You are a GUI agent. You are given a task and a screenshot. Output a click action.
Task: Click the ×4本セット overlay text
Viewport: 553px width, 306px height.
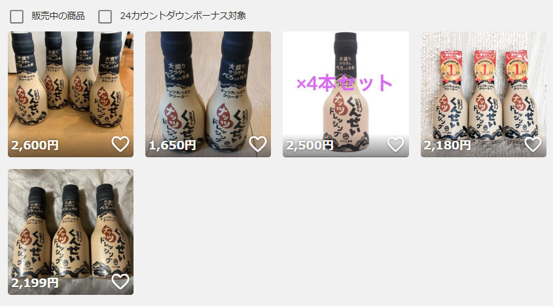(x=345, y=83)
